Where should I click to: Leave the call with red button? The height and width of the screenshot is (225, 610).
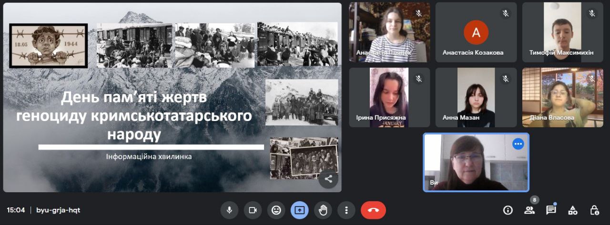373,210
